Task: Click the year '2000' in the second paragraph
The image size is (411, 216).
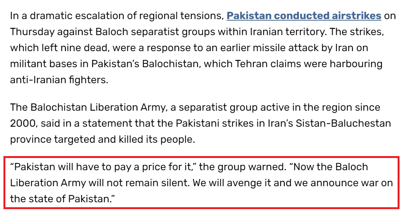Action: coord(23,123)
